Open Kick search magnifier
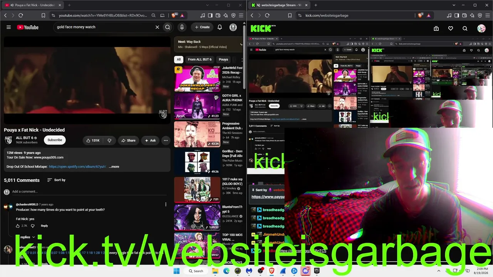 pyautogui.click(x=465, y=28)
